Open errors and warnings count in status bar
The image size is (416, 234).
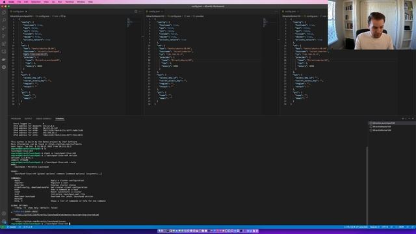point(28,227)
